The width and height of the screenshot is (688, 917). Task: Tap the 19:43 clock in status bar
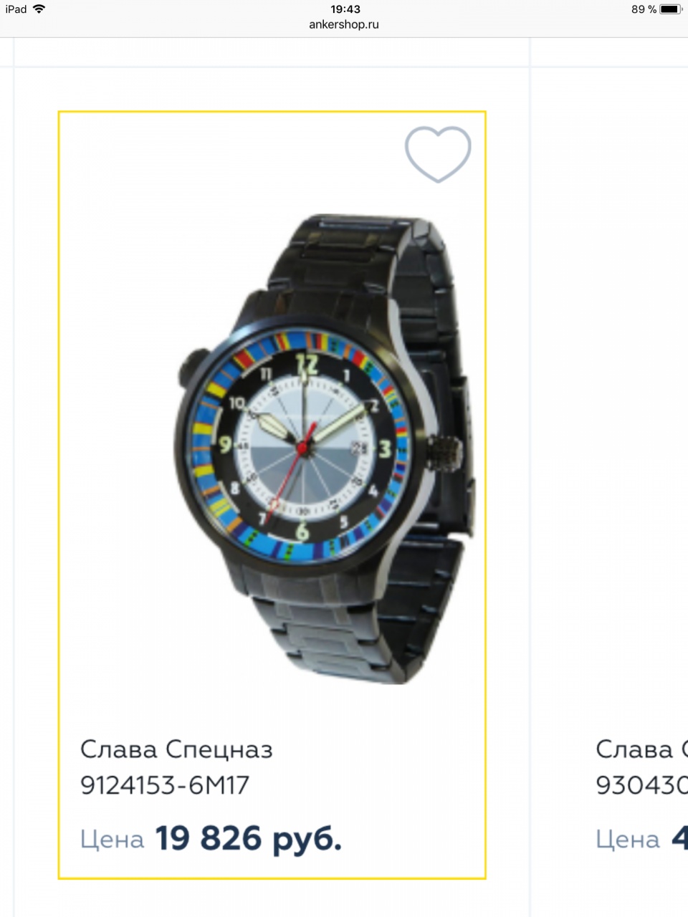coord(345,9)
